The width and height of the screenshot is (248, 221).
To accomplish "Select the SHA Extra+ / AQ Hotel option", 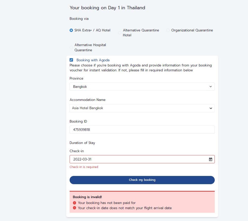I will [x=71, y=30].
